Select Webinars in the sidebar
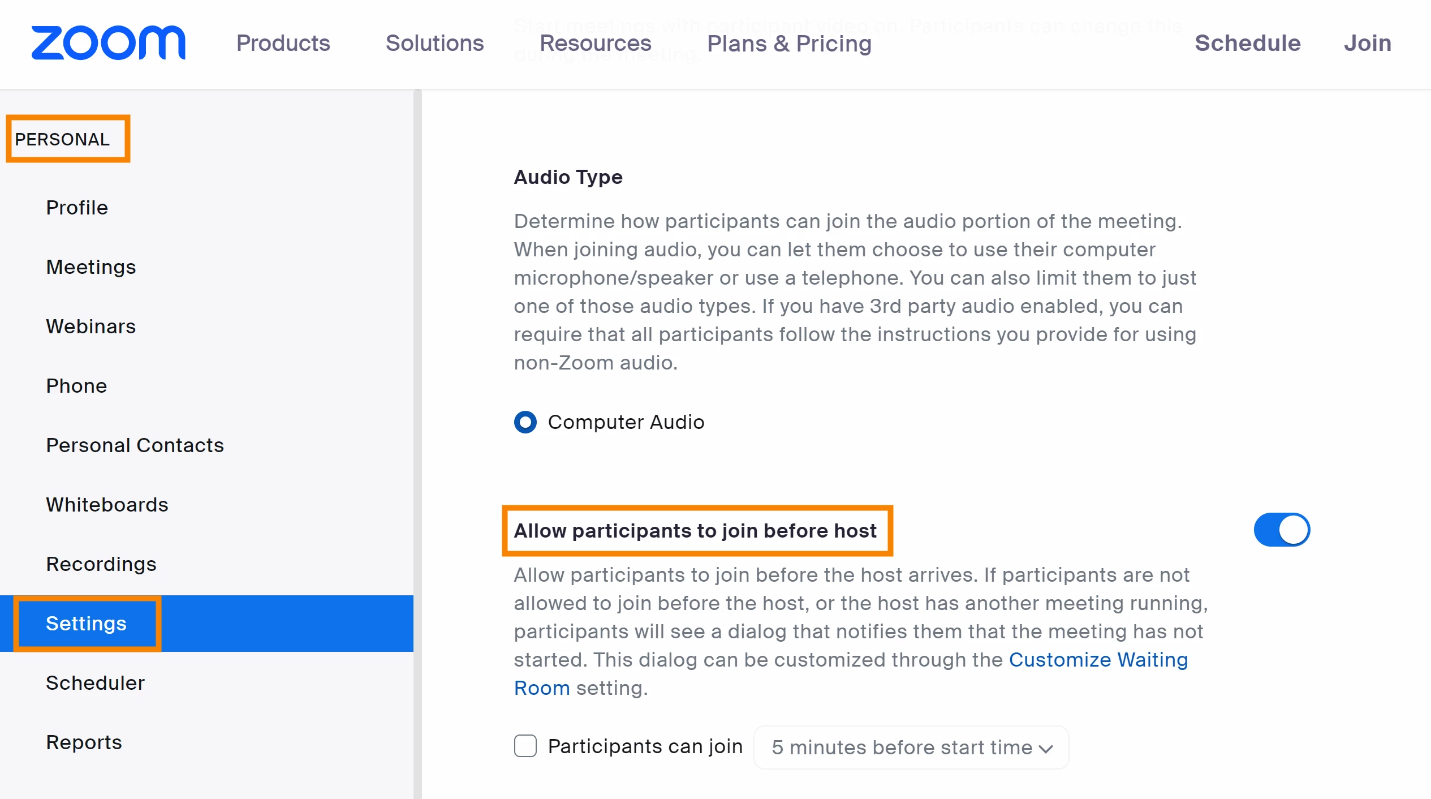Screen dimensions: 1431x799 click(91, 327)
